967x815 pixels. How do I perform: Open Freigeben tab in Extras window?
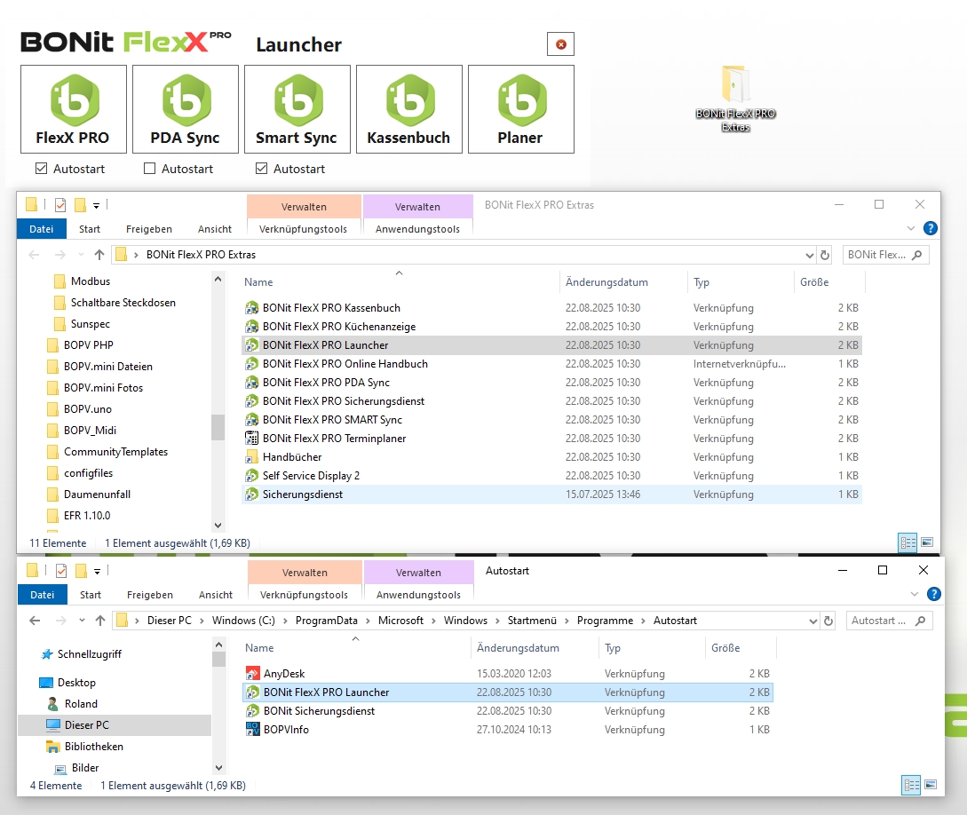(x=148, y=229)
